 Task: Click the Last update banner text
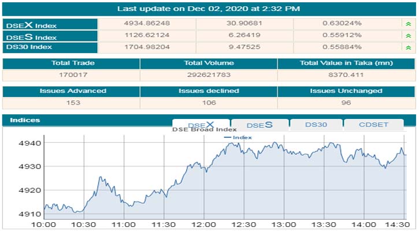click(209, 9)
